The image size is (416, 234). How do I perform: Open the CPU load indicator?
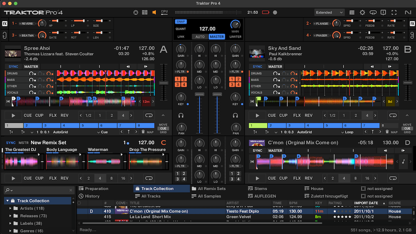(164, 12)
